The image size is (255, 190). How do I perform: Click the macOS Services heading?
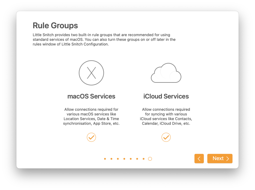coord(91,96)
